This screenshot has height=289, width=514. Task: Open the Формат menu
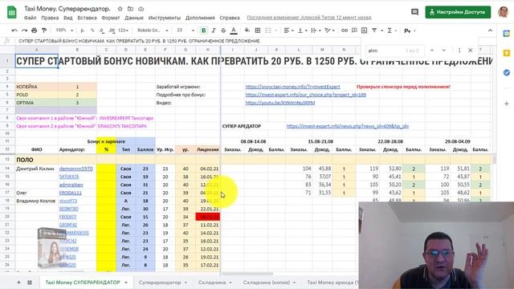pyautogui.click(x=111, y=18)
